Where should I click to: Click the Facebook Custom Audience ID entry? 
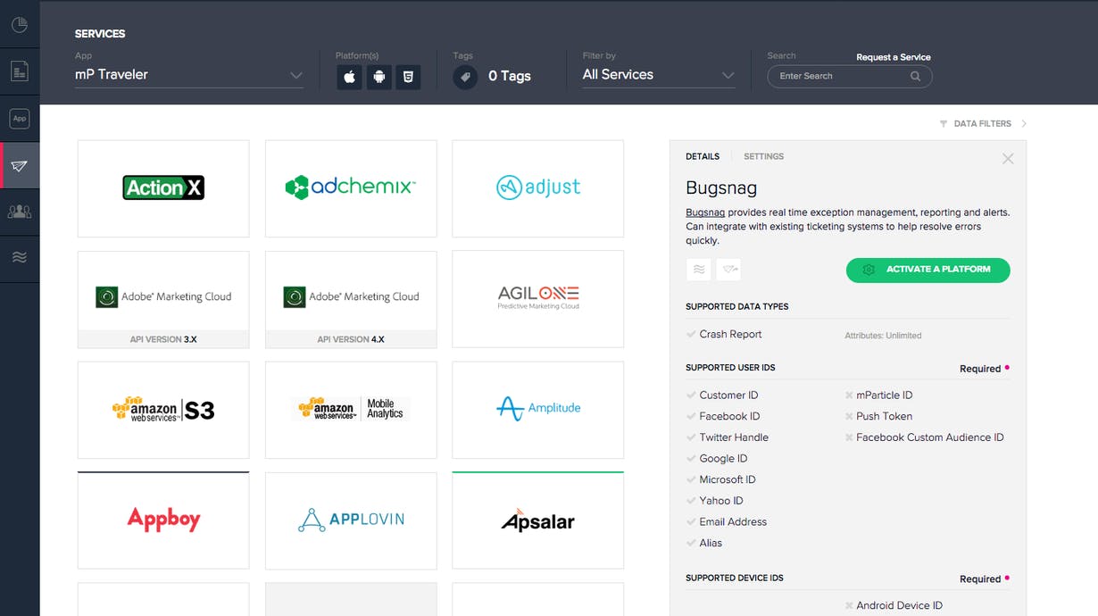930,437
